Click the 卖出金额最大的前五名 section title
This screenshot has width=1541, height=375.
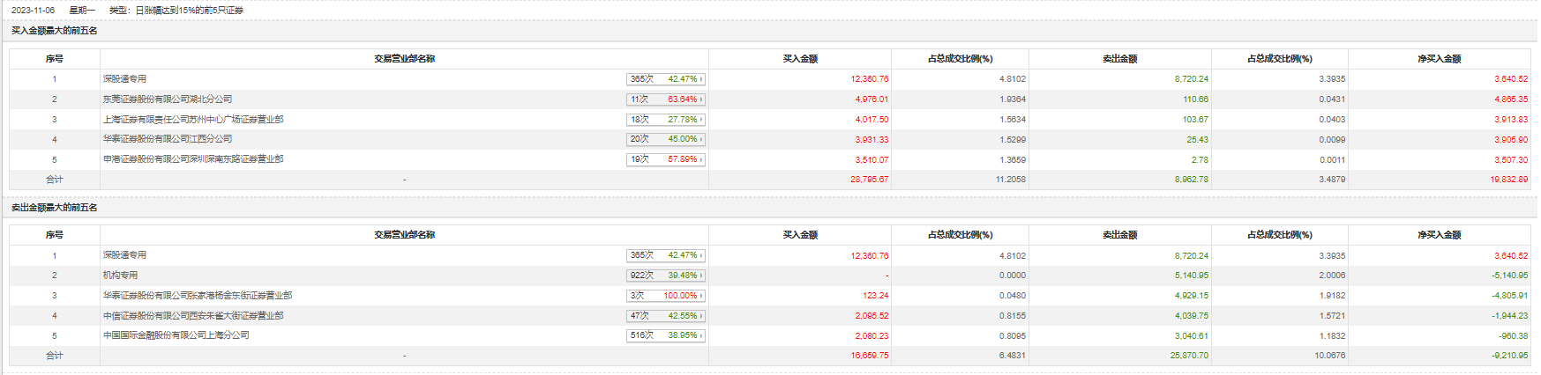click(55, 208)
